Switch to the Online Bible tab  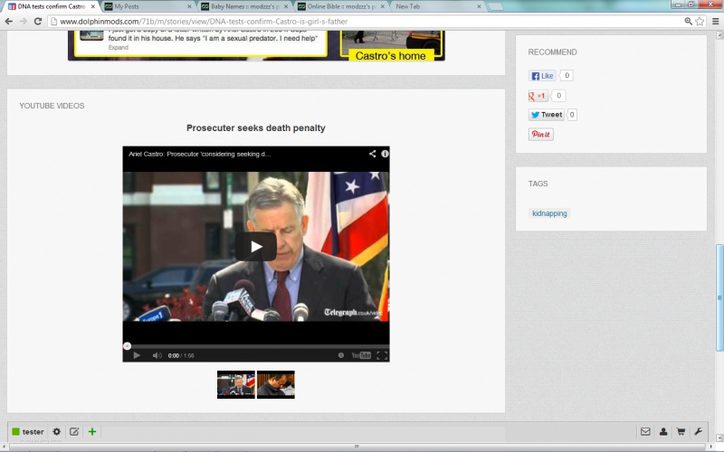pyautogui.click(x=341, y=6)
